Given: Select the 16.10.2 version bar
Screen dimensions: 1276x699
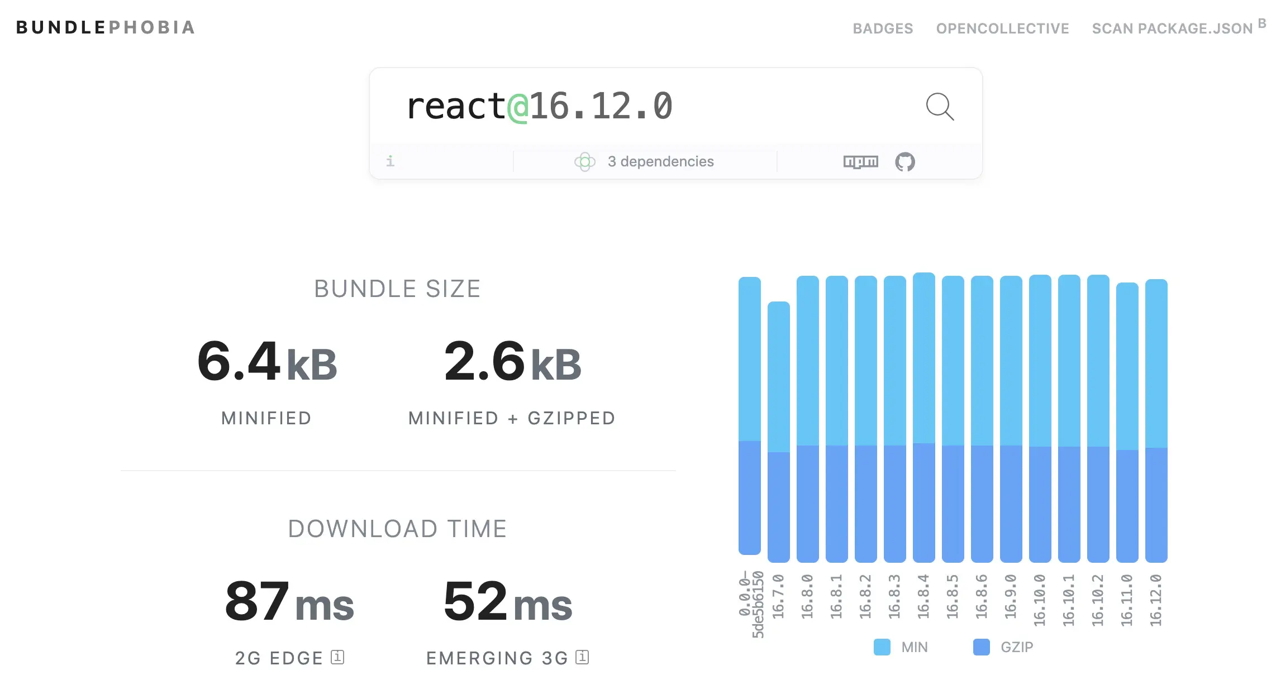Looking at the screenshot, I should tap(1098, 419).
